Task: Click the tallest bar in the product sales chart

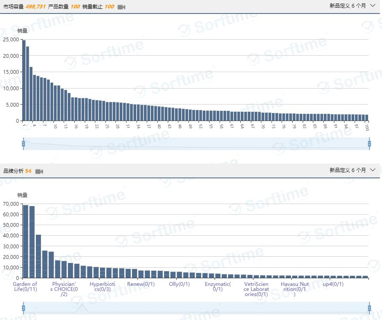Action: 24,80
